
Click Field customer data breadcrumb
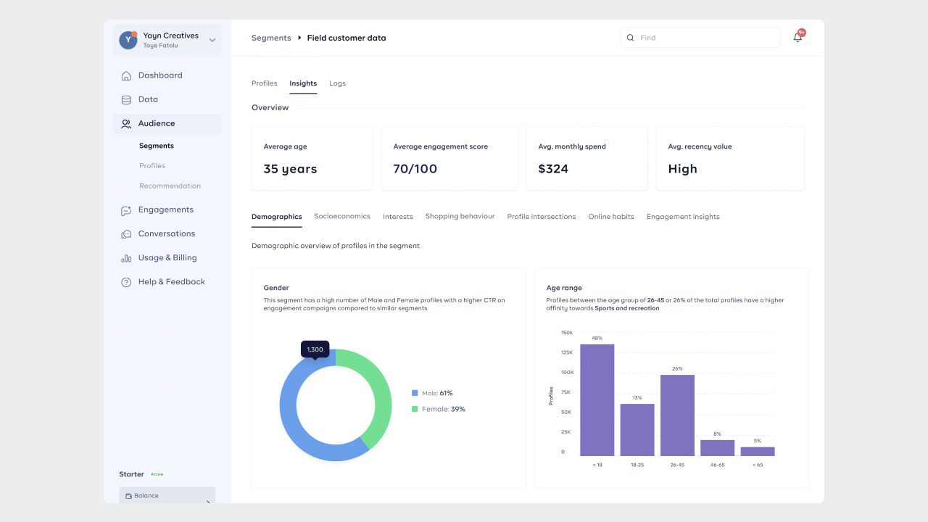tap(347, 38)
